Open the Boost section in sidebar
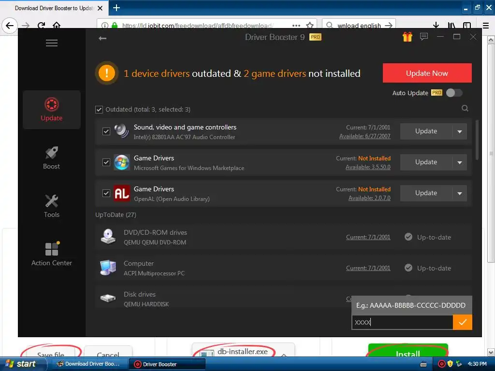The height and width of the screenshot is (371, 495). (51, 158)
